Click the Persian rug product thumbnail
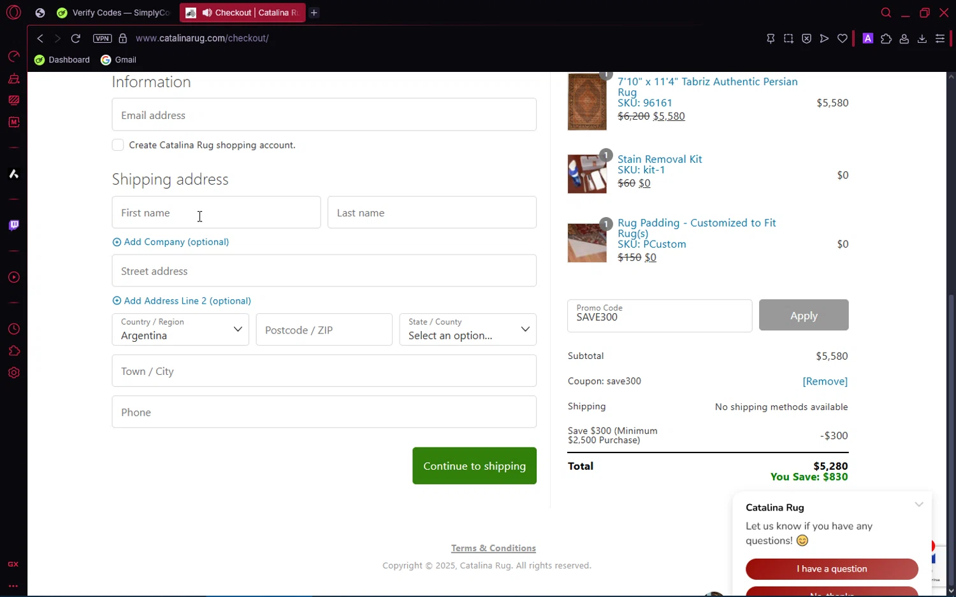Image resolution: width=956 pixels, height=597 pixels. pyautogui.click(x=587, y=102)
